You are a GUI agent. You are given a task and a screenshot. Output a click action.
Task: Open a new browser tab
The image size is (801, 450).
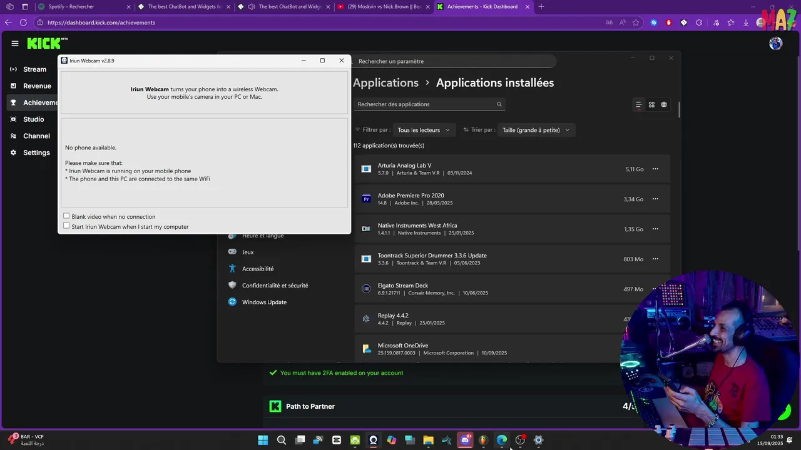541,7
